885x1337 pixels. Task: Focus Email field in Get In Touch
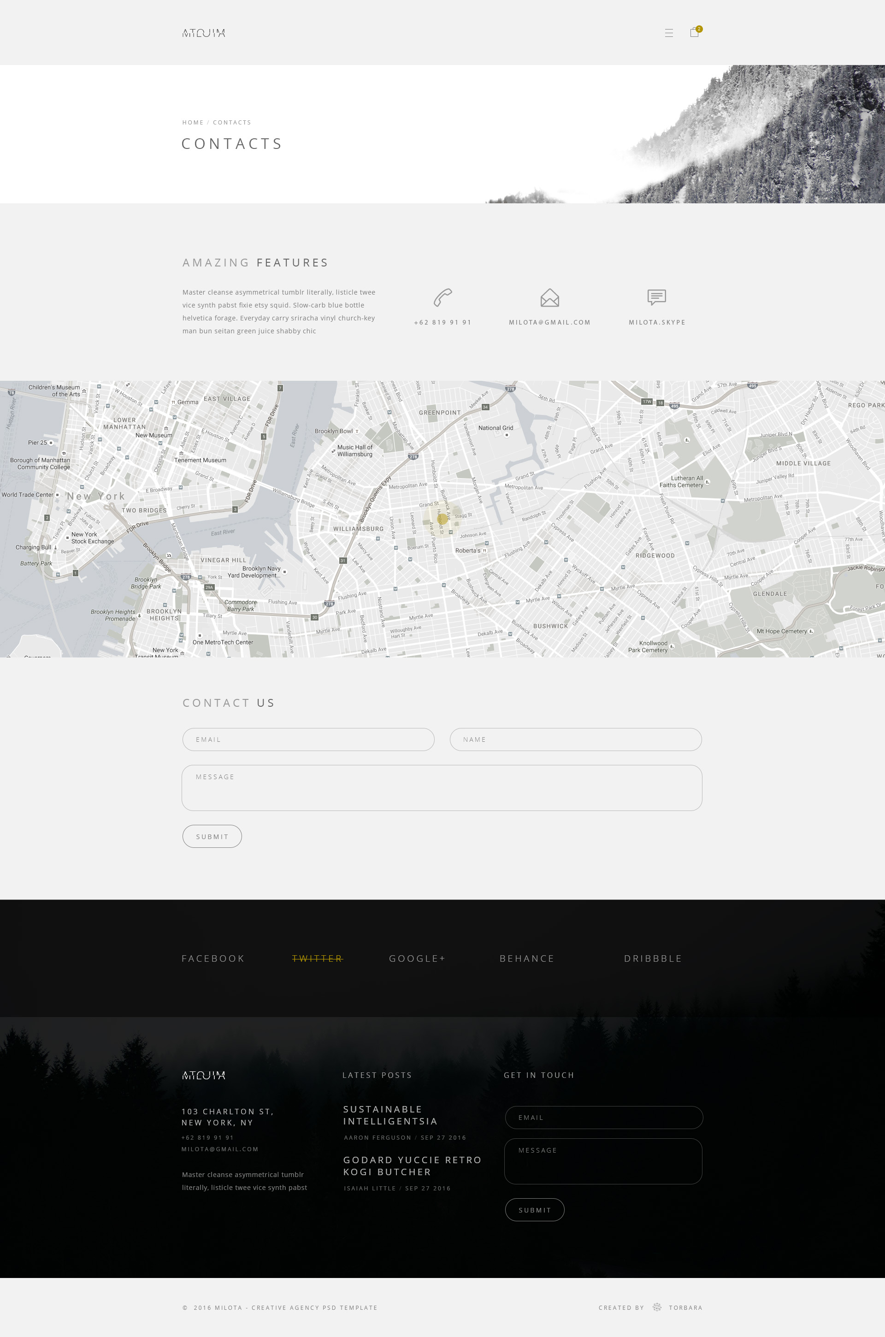(603, 1118)
